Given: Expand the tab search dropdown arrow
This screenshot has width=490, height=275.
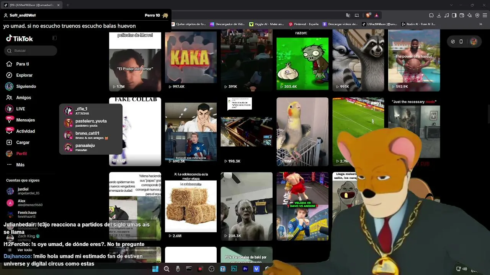Looking at the screenshot, I should click(x=452, y=5).
